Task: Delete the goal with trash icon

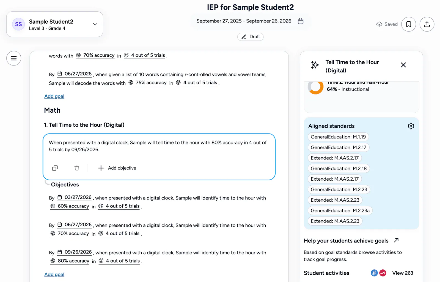Action: 77,168
